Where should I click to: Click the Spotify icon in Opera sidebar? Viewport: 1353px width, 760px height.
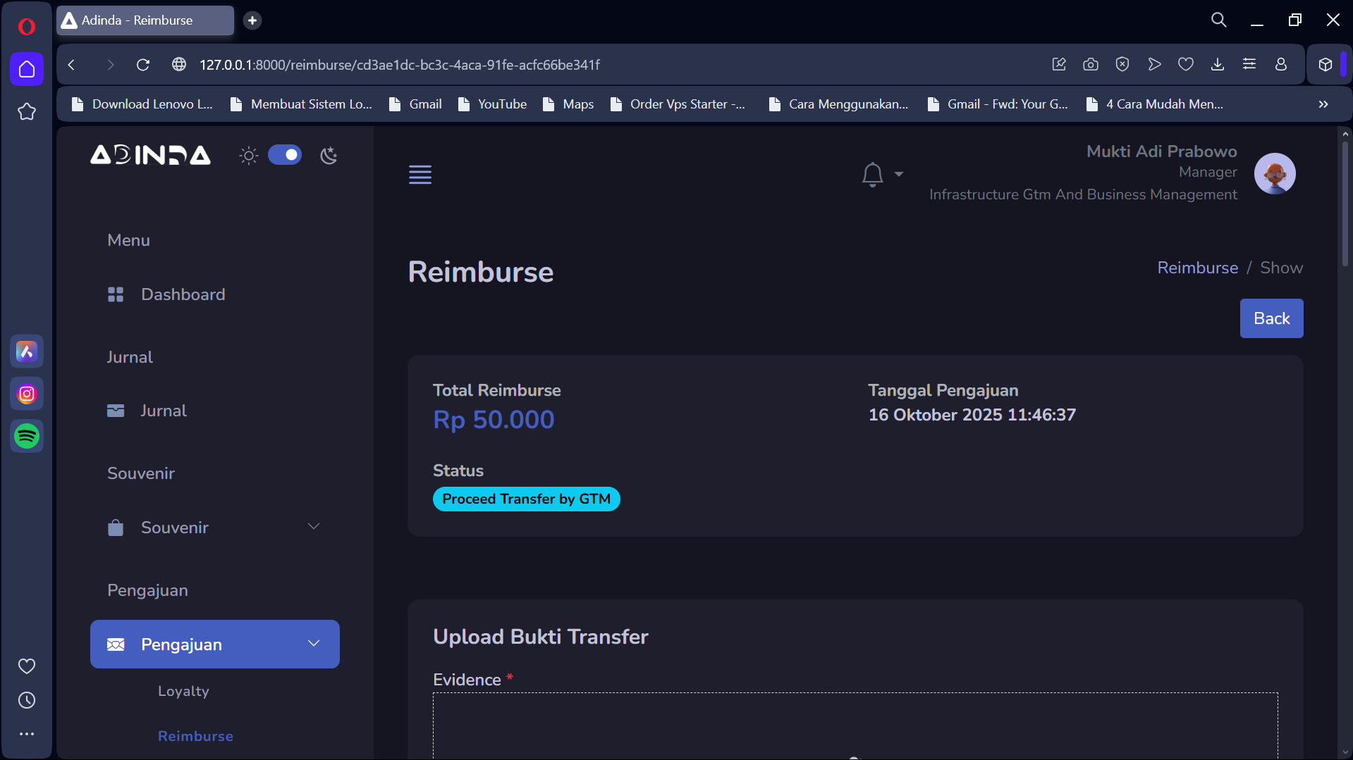click(x=27, y=437)
